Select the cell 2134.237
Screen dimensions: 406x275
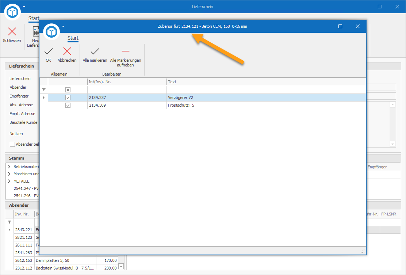pyautogui.click(x=127, y=98)
